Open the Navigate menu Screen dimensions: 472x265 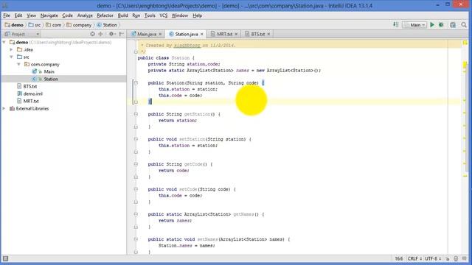(49, 15)
